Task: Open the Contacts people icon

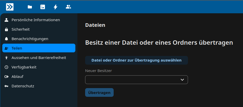Action: pos(68,7)
